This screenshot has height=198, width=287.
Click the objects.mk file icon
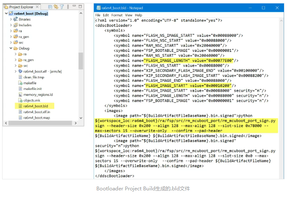click(x=20, y=100)
